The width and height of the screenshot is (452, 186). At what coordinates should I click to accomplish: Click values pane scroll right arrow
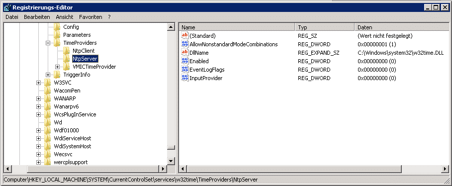(446, 169)
